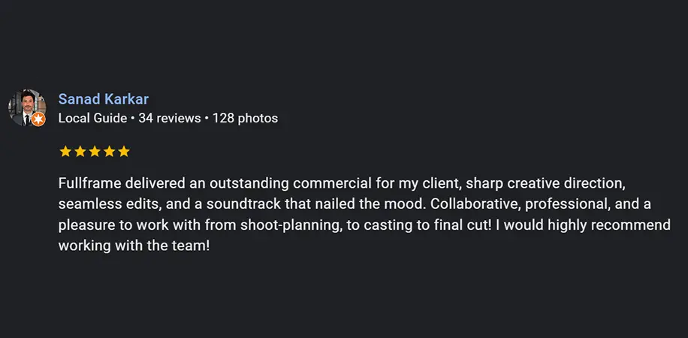Click the last line 'working with the team!'
The image size is (688, 338).
(x=134, y=246)
